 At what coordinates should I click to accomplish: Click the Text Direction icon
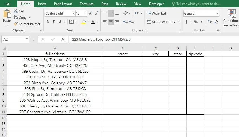137,13
